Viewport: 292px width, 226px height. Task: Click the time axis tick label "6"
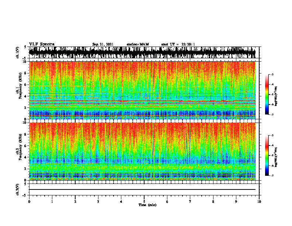pos(167,202)
